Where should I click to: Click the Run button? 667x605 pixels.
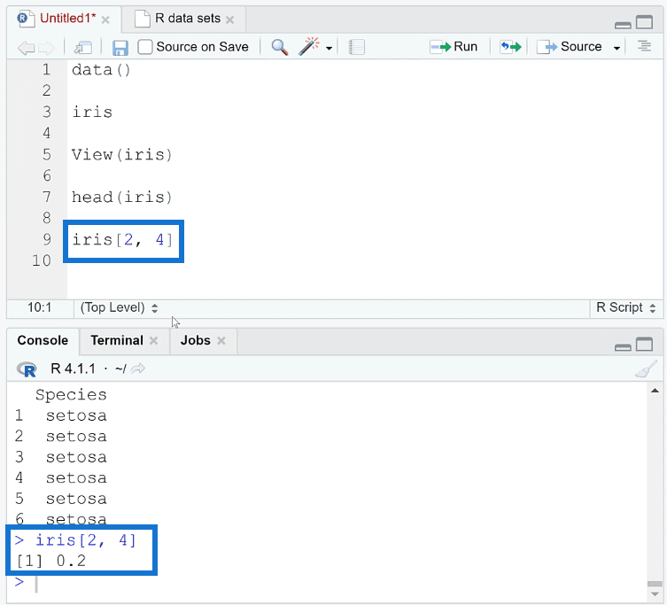454,46
